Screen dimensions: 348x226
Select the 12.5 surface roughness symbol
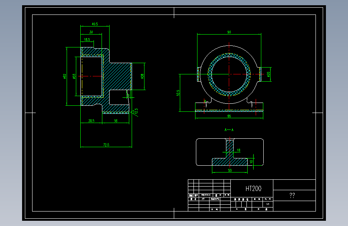(x=135, y=112)
